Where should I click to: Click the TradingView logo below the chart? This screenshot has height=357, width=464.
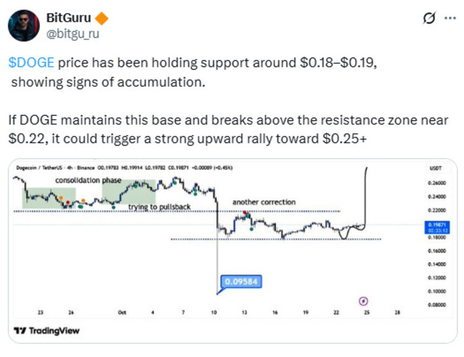(46, 330)
